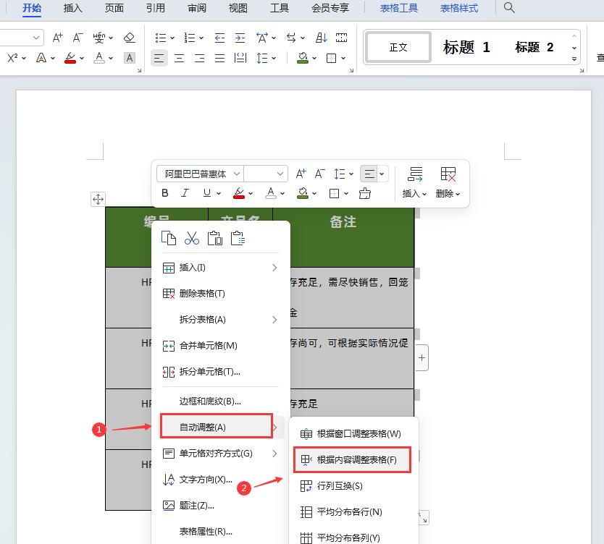
Task: Toggle center align in ribbon paragraph group
Action: [179, 58]
